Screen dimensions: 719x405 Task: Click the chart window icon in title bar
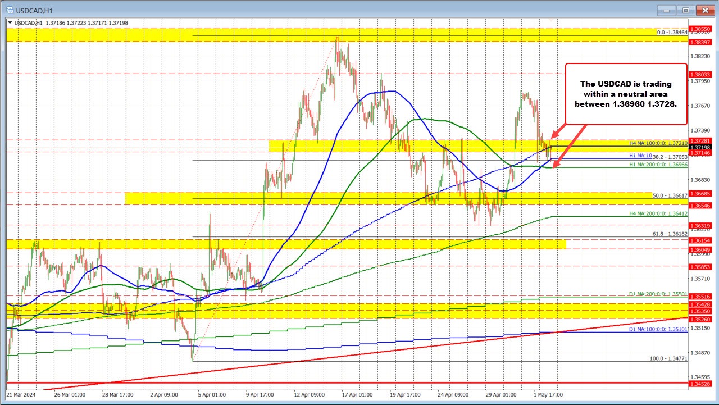coord(9,10)
